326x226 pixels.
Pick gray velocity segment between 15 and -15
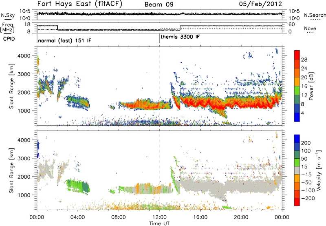click(297, 170)
